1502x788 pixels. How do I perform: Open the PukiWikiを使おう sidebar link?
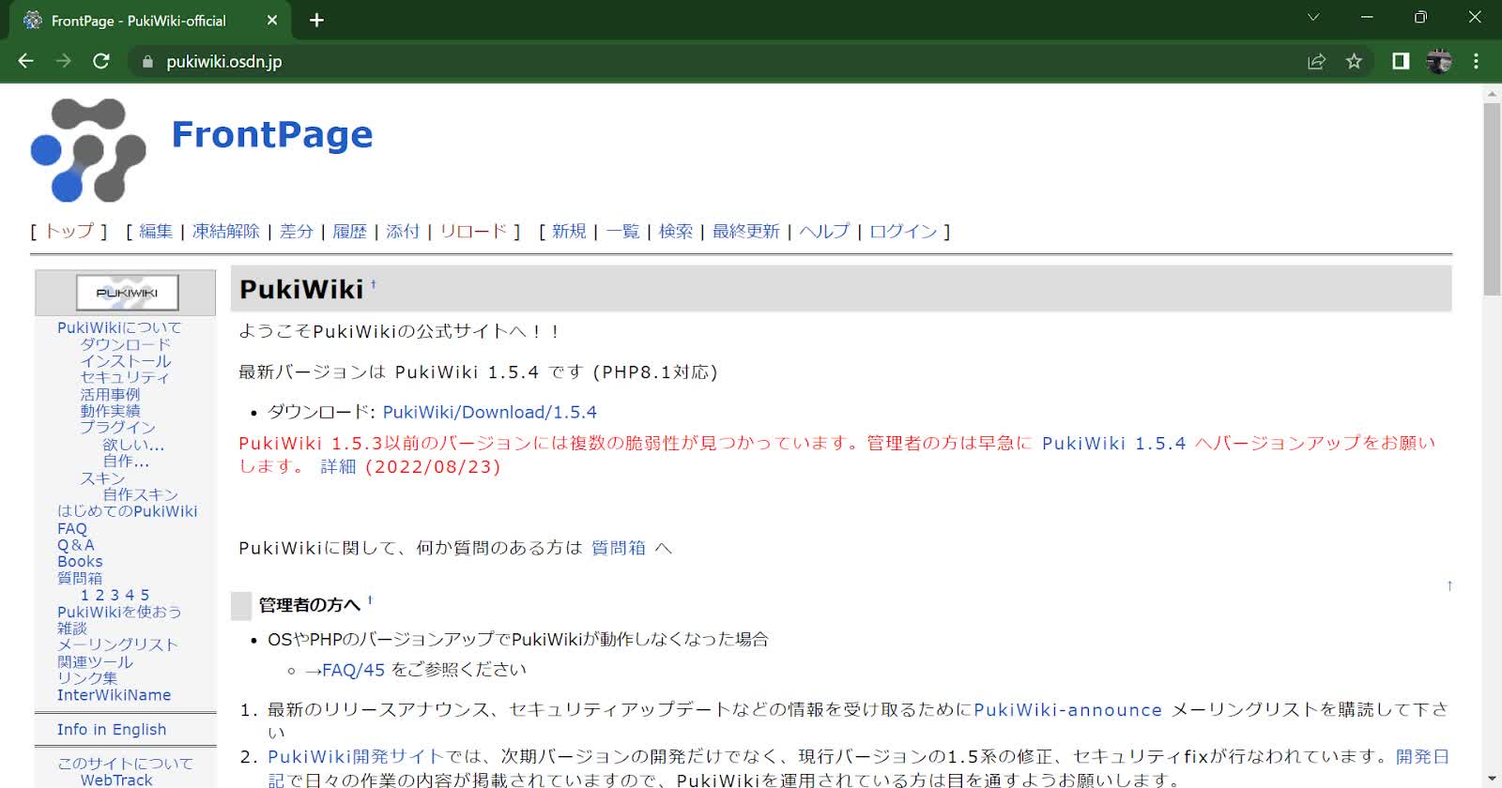[x=119, y=612]
